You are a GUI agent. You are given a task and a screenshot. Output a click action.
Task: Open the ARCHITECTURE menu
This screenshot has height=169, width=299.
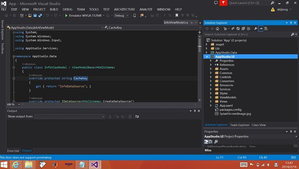click(x=124, y=10)
